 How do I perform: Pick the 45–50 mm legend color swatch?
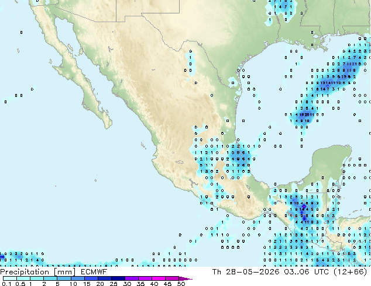click(x=172, y=278)
